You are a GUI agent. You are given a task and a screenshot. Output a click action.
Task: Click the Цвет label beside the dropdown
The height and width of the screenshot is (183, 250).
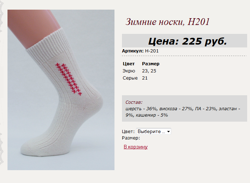tap(128, 132)
